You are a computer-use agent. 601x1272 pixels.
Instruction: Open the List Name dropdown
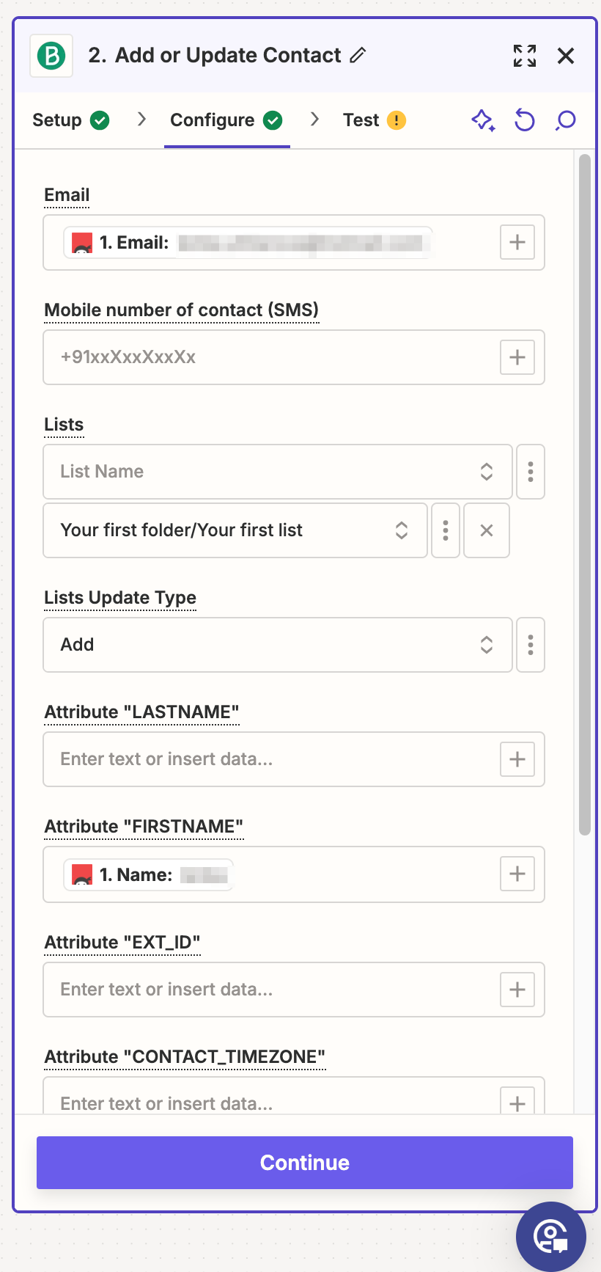277,472
